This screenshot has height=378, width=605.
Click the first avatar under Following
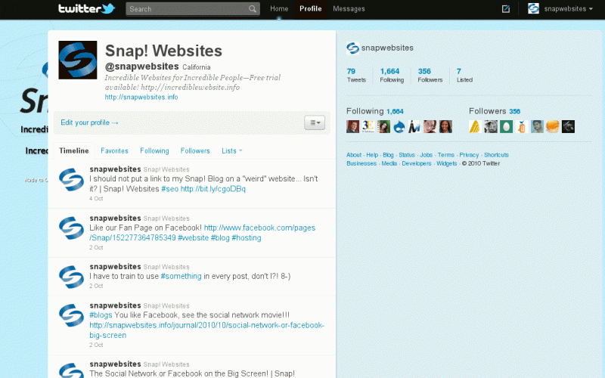pos(352,126)
